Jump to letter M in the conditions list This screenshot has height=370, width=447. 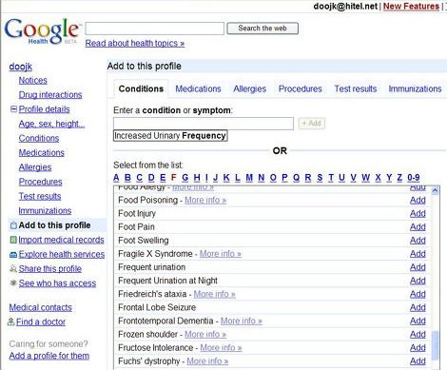point(249,178)
